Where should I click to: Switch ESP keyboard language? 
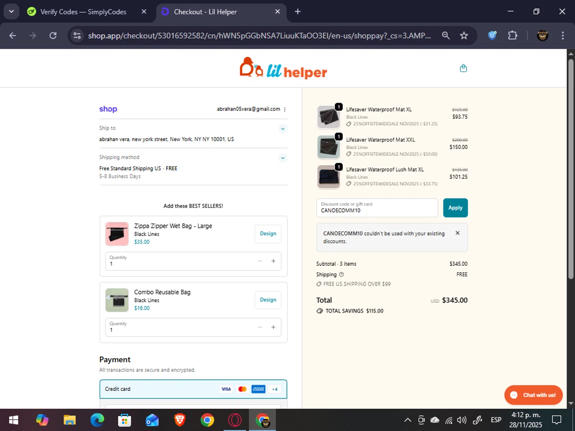click(x=496, y=420)
